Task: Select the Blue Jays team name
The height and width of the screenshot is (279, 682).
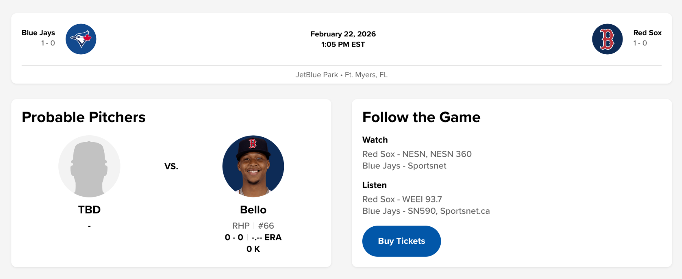Action: (x=38, y=33)
